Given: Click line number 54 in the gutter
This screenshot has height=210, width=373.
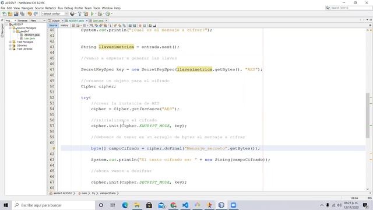Looking at the screenshot, I should [x=52, y=109].
